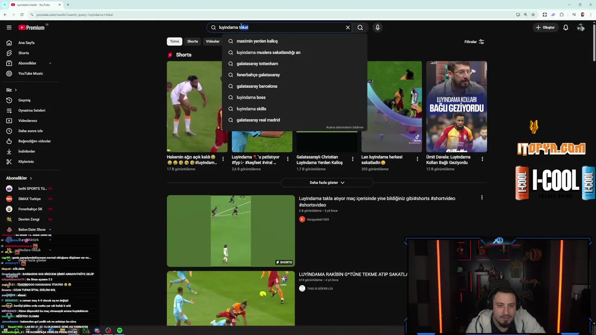Screen dimensions: 596x335
Task: Open options for Hakemin ağzı açık kaldı short
Action: pos(223,159)
